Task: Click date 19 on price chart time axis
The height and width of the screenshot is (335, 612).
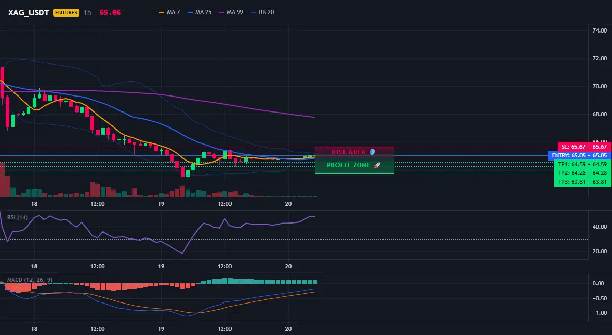Action: tap(161, 204)
